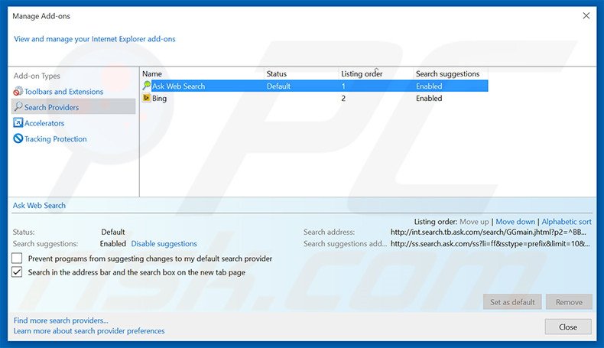The width and height of the screenshot is (604, 348).
Task: Click Move up listing order link
Action: pos(474,222)
